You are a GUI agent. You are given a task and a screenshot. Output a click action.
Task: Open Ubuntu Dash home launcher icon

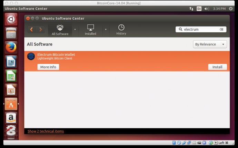pos(11,19)
